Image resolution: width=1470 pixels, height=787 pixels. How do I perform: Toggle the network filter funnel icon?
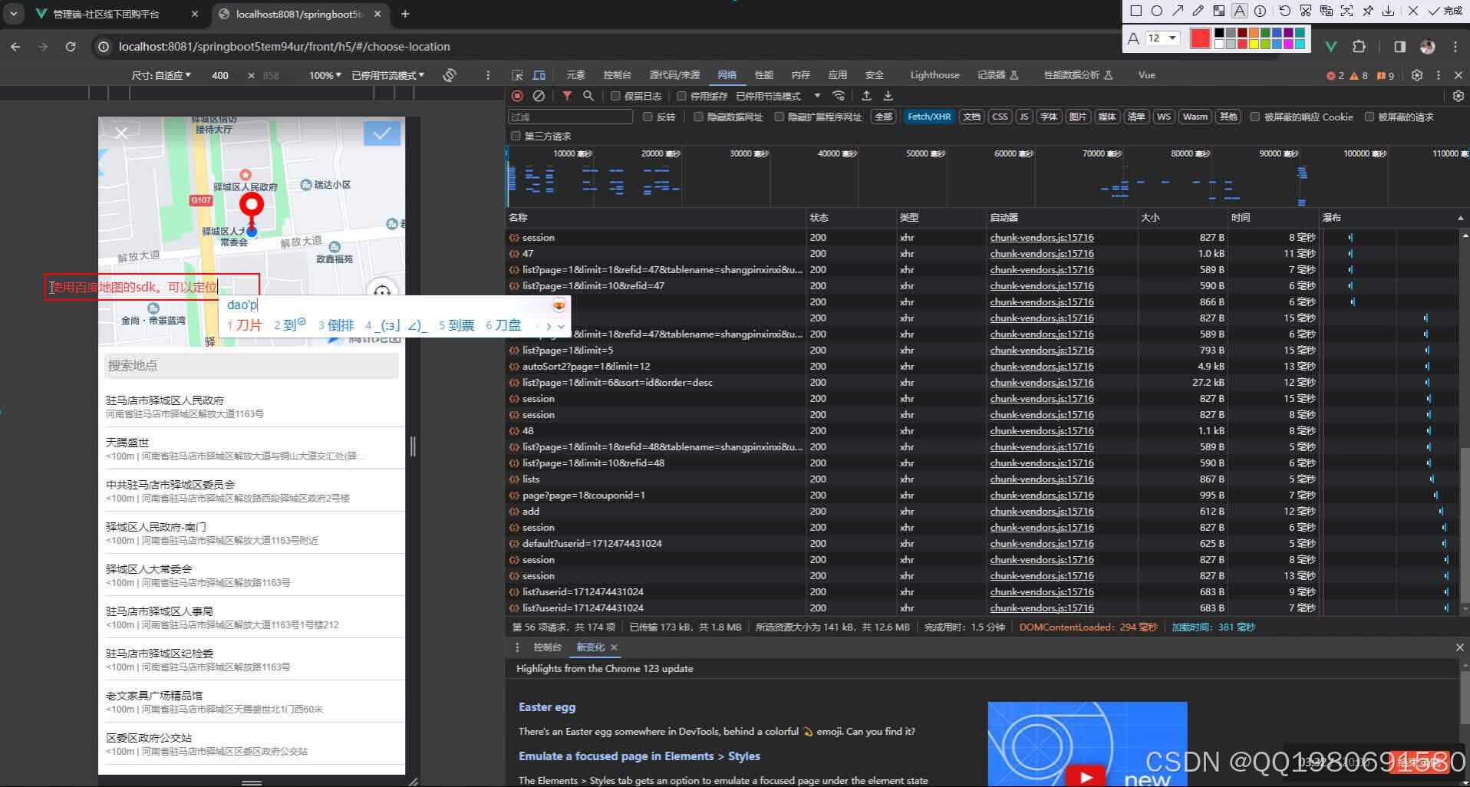coord(567,96)
